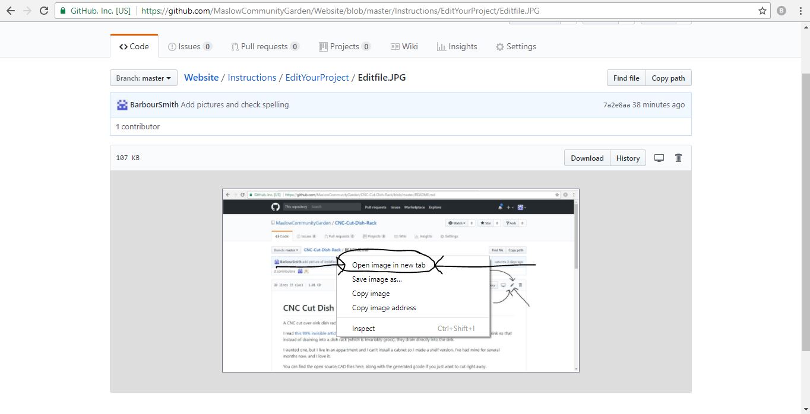
Task: Click the Find file button
Action: [626, 78]
